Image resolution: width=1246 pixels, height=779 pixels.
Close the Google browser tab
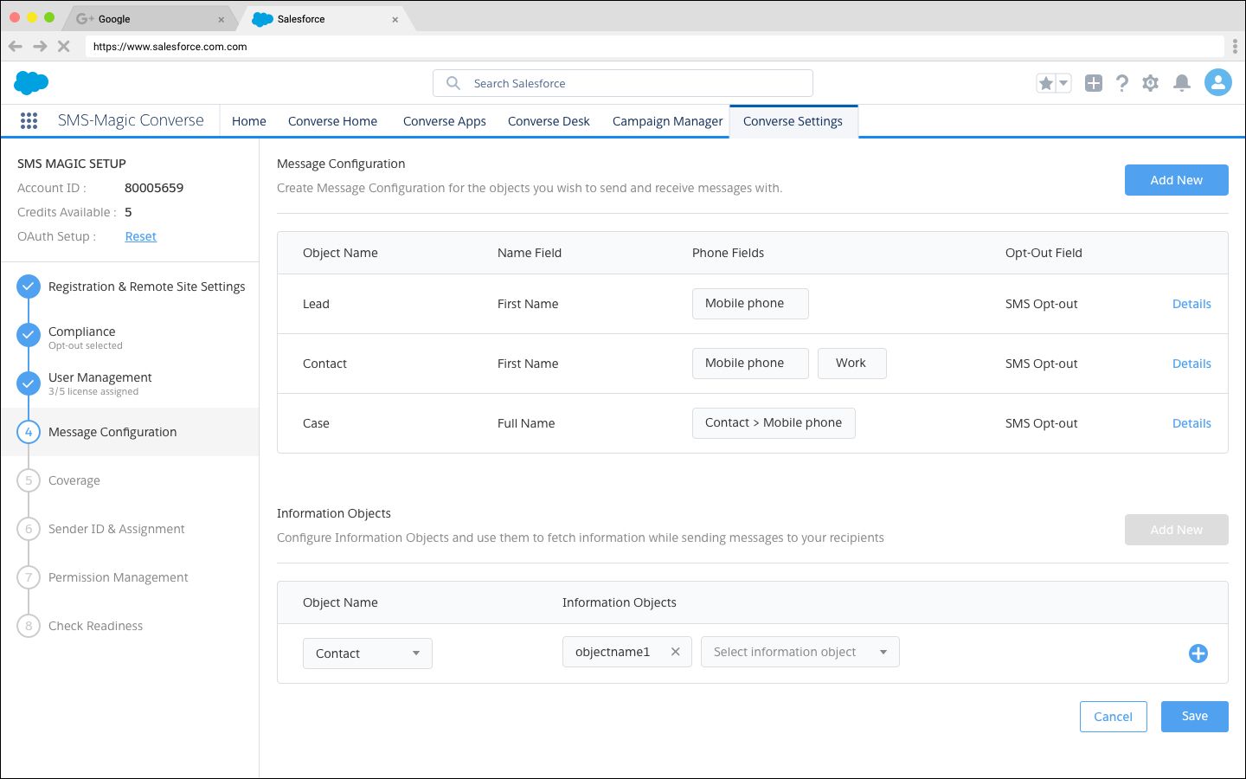[x=221, y=19]
